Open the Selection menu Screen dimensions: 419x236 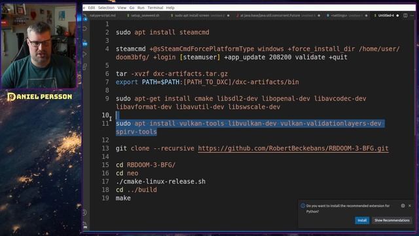point(106,8)
